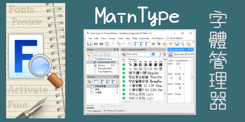The height and width of the screenshot is (122, 245).
Task: Click the Cut scissors icon
Action: click(x=113, y=44)
